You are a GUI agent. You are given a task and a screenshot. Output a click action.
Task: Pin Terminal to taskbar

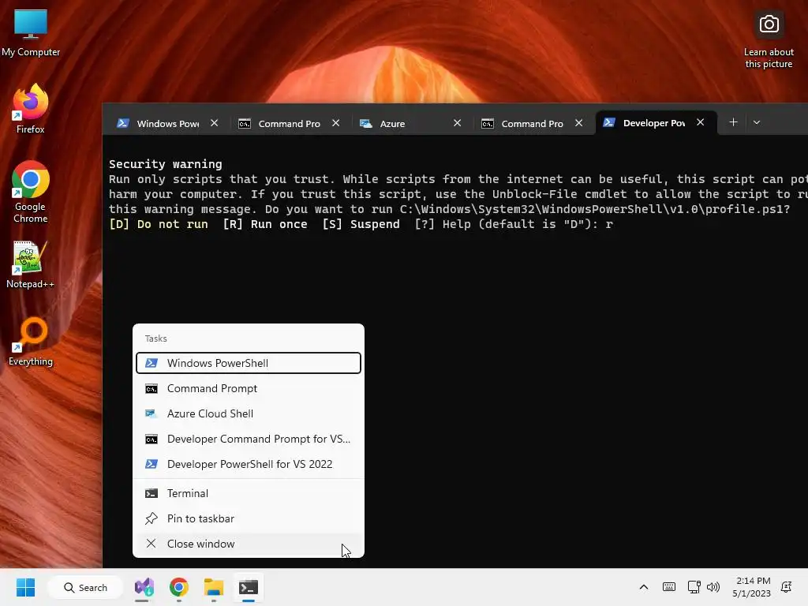pyautogui.click(x=249, y=519)
